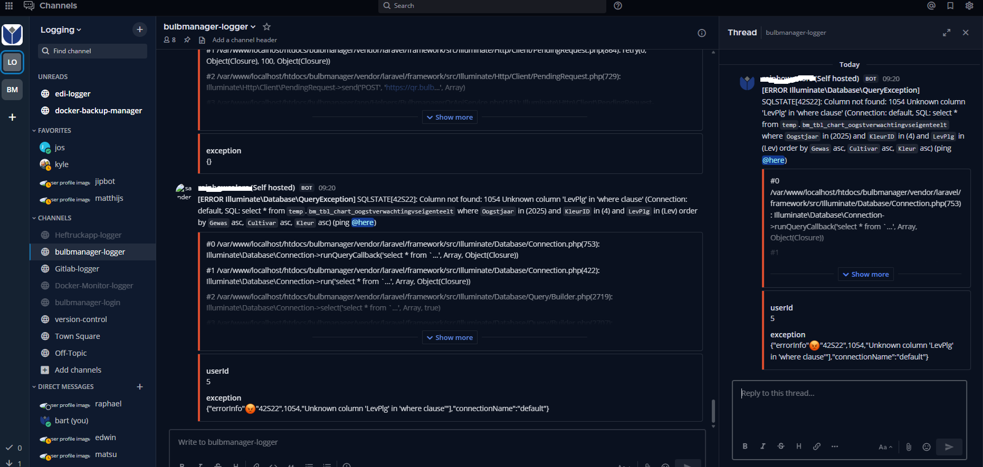983x467 pixels.
Task: Switch to the Gitlab-logger channel
Action: 77,269
